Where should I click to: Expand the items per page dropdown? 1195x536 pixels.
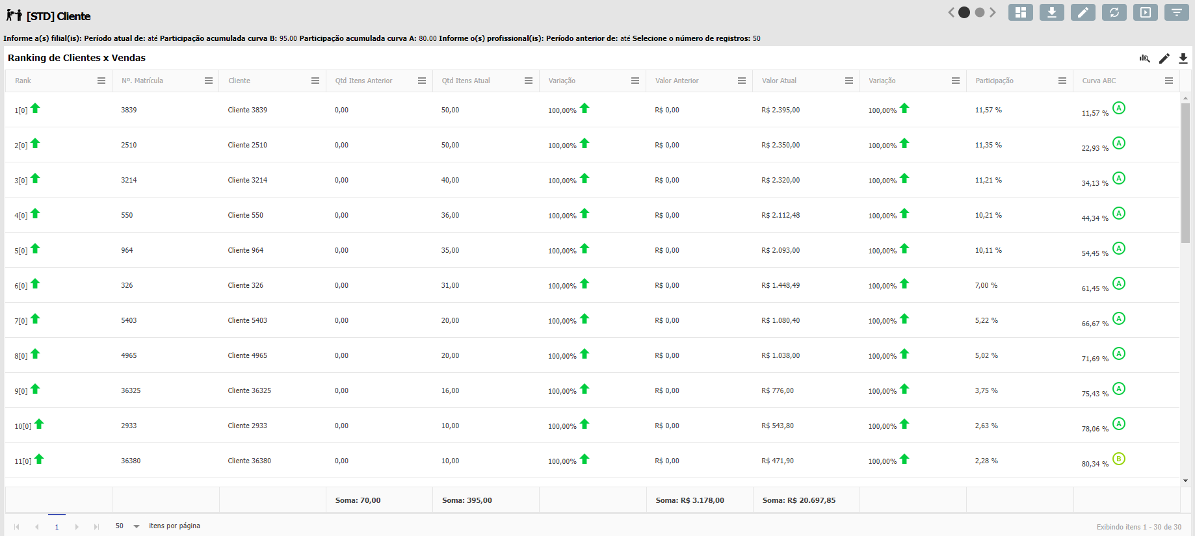pyautogui.click(x=137, y=526)
